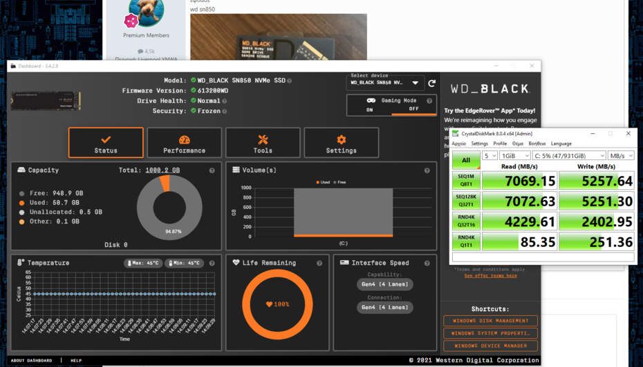
Task: Click the Temperature thermometer icon
Action: click(x=21, y=263)
